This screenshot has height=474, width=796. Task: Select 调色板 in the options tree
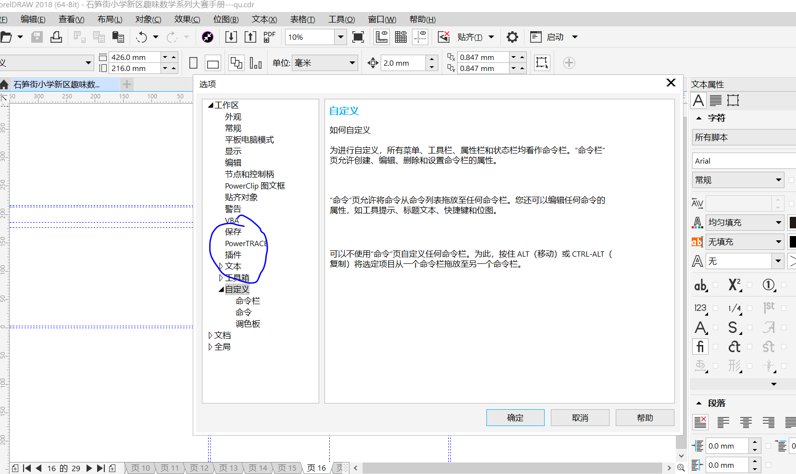point(248,324)
